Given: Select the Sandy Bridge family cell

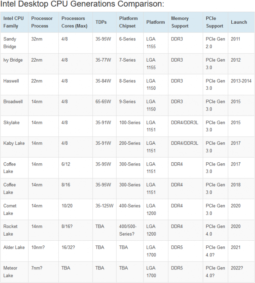Looking at the screenshot, I should pos(10,43).
